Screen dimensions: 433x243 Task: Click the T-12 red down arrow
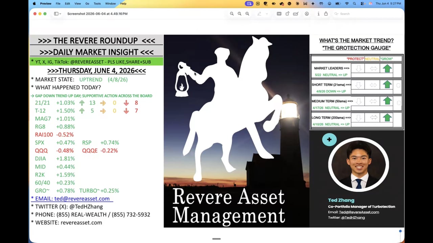point(126,111)
